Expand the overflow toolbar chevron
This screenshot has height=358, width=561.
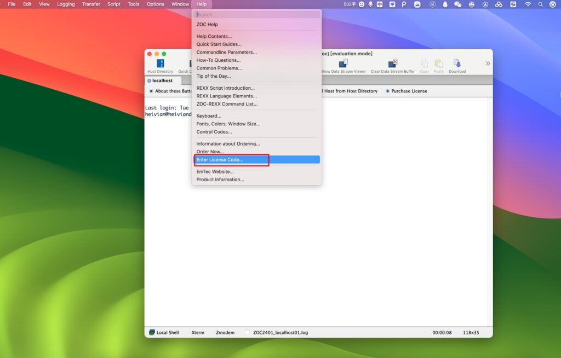click(x=488, y=63)
